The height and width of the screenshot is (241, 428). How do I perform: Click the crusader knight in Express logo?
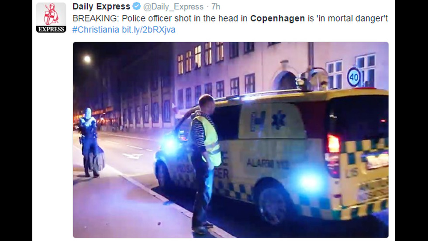coord(51,14)
